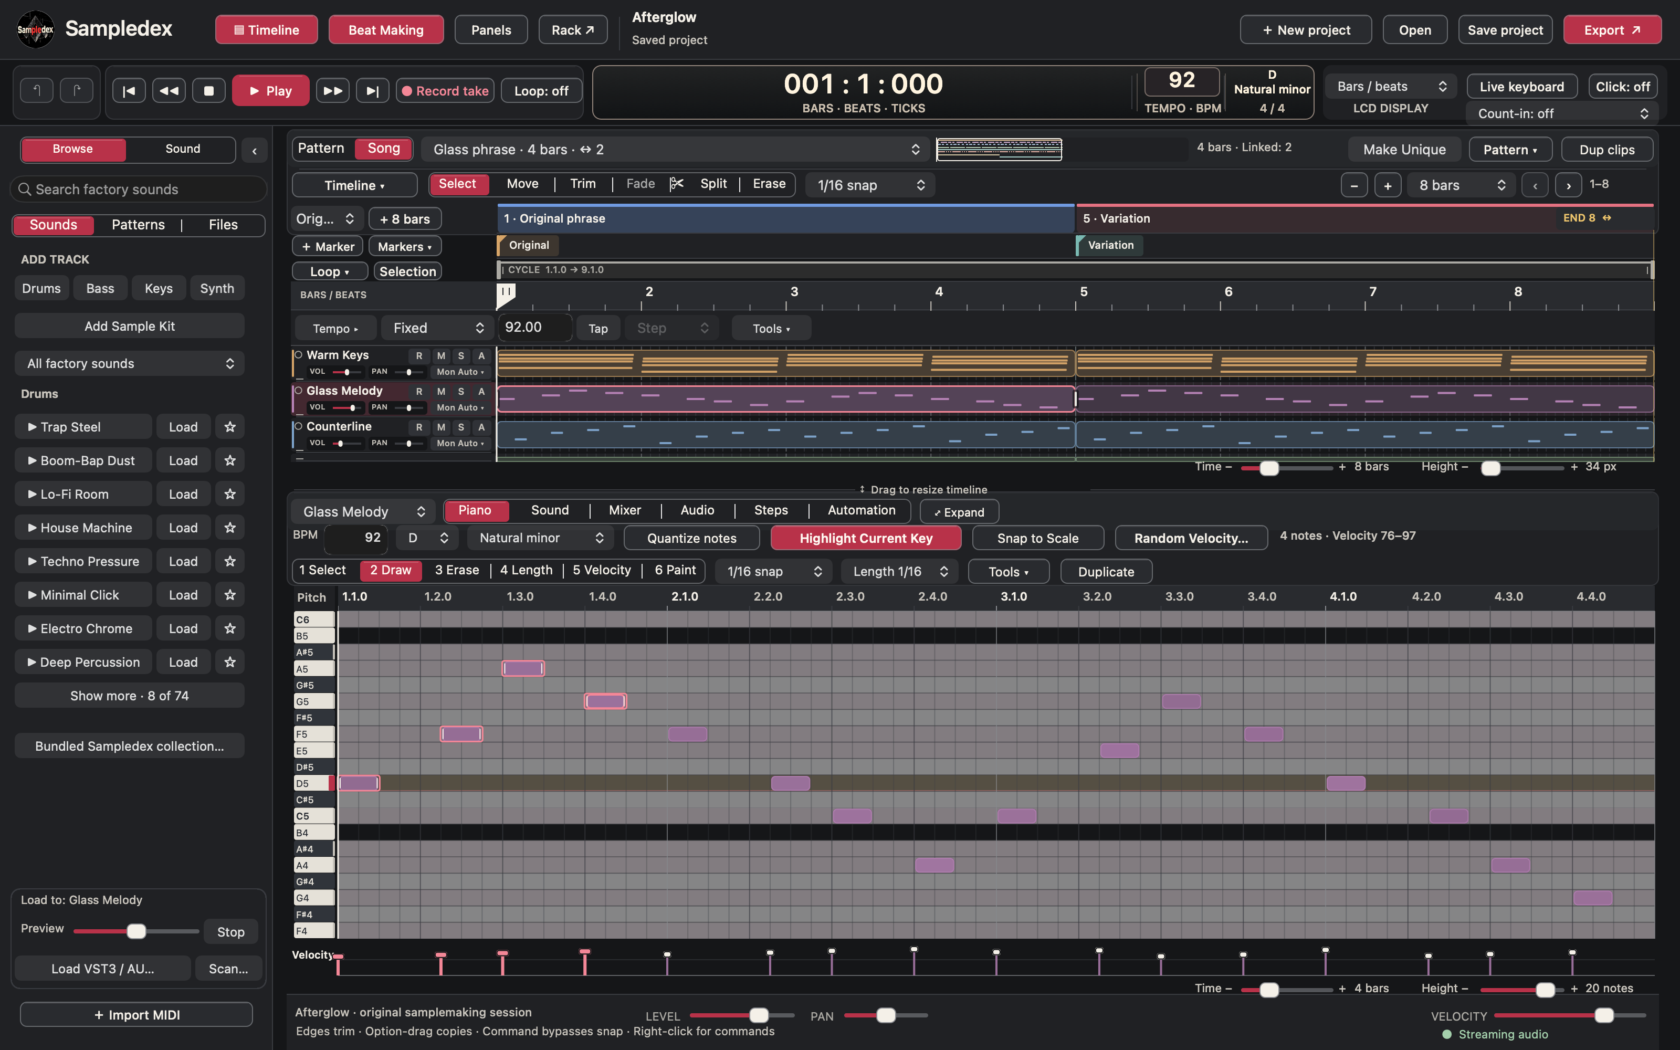Favorite Deep Percussion with its star icon
This screenshot has width=1680, height=1050.
coord(230,662)
